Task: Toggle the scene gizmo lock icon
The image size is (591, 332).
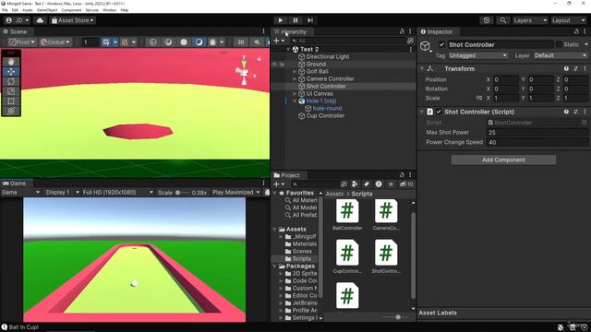Action: (259, 59)
